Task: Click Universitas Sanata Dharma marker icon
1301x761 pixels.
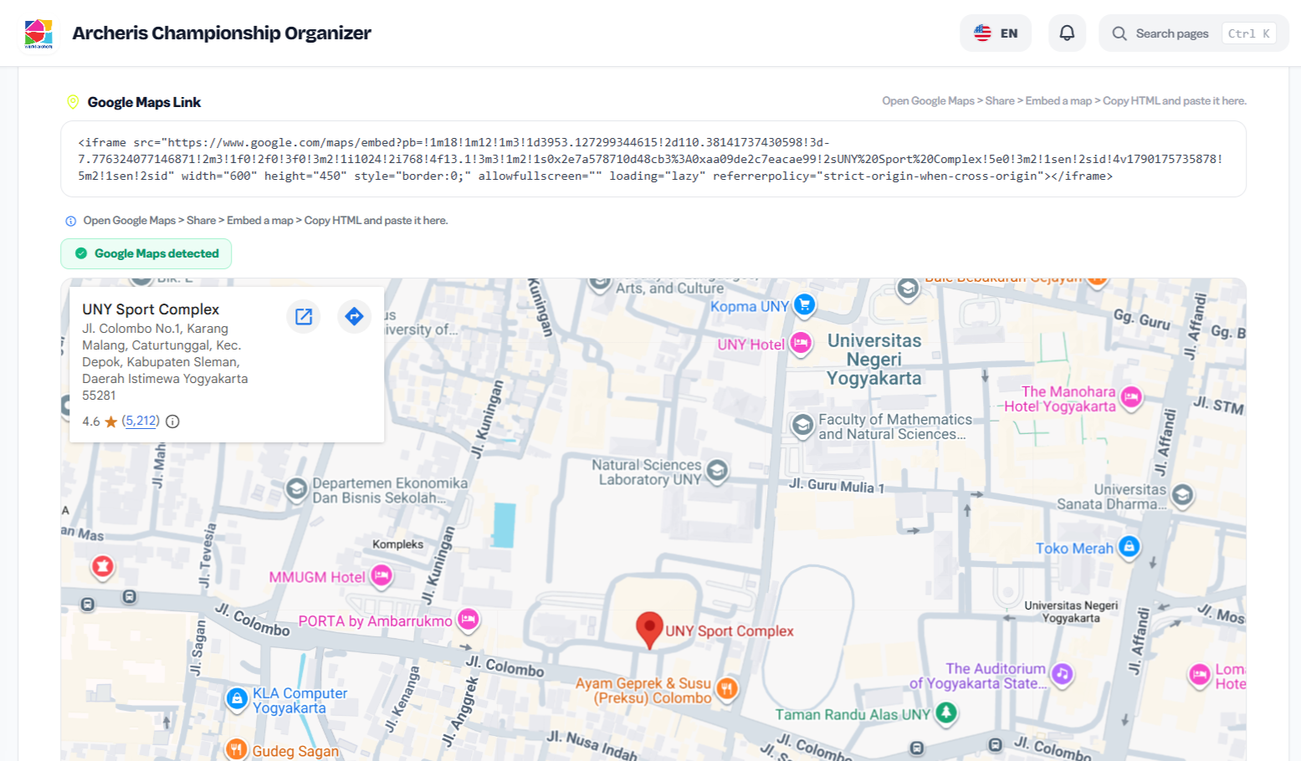Action: [x=1182, y=496]
